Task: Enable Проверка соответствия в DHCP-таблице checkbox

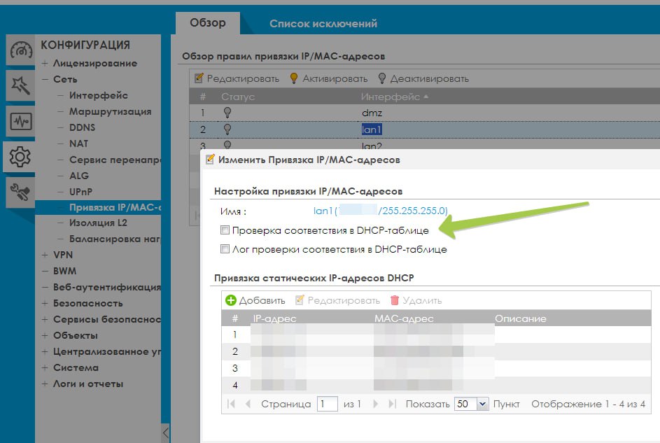Action: tap(225, 230)
